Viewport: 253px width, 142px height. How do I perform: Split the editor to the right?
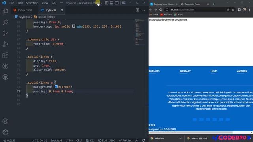(138, 10)
